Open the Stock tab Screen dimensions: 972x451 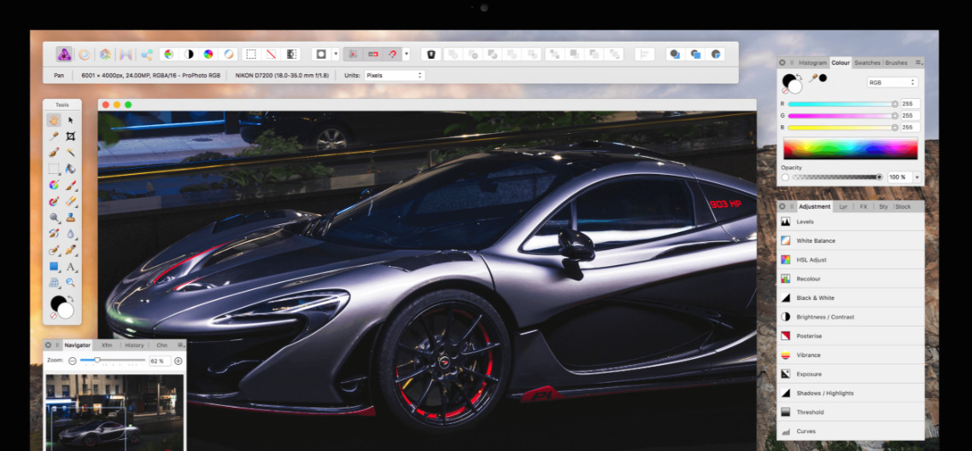(903, 206)
